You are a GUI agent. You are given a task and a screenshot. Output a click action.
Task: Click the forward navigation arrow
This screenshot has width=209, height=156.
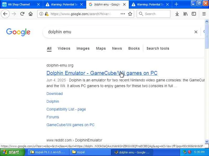(x=14, y=14)
